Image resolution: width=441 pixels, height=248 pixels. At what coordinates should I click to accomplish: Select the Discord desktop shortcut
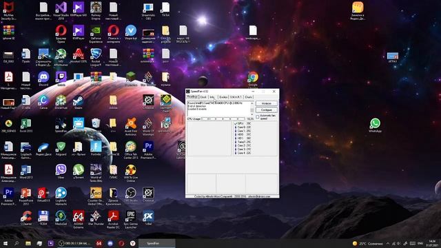pos(43,79)
